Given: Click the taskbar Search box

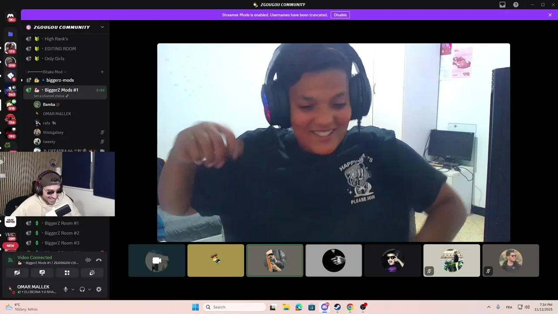Looking at the screenshot, I should tap(235, 307).
